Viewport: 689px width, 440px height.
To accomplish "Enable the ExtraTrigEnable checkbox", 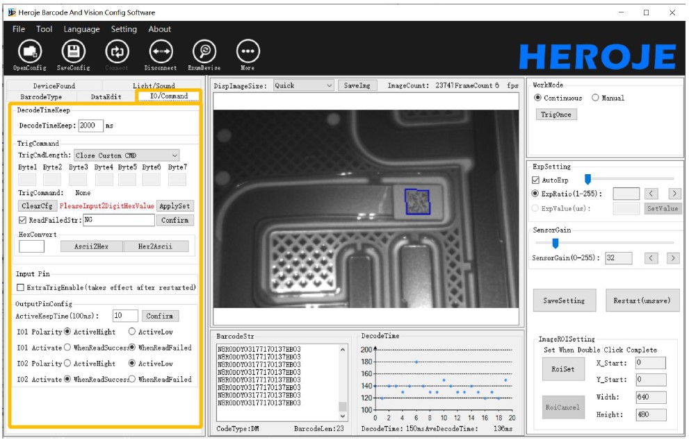I will [x=20, y=287].
